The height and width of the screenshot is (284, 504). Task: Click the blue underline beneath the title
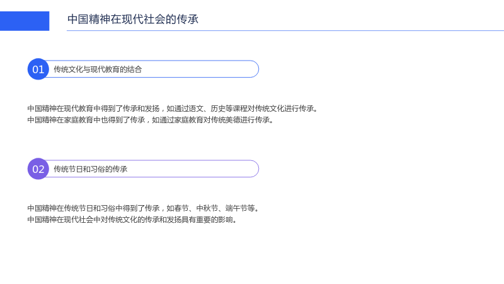(x=285, y=30)
